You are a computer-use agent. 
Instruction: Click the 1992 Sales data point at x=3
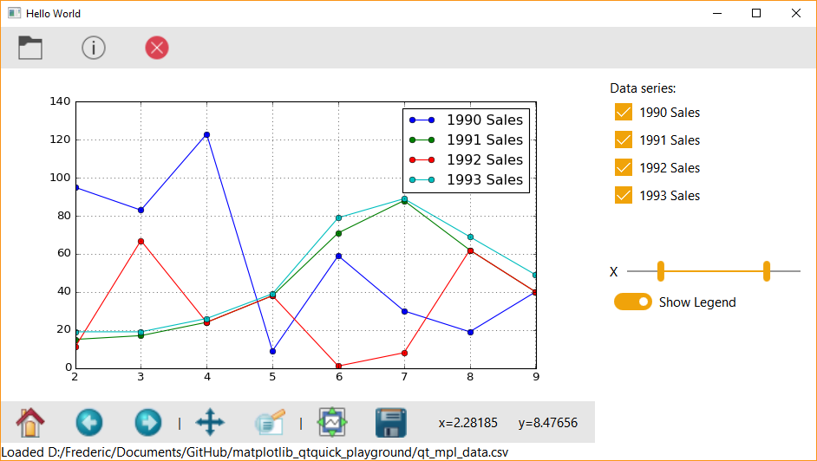point(141,242)
